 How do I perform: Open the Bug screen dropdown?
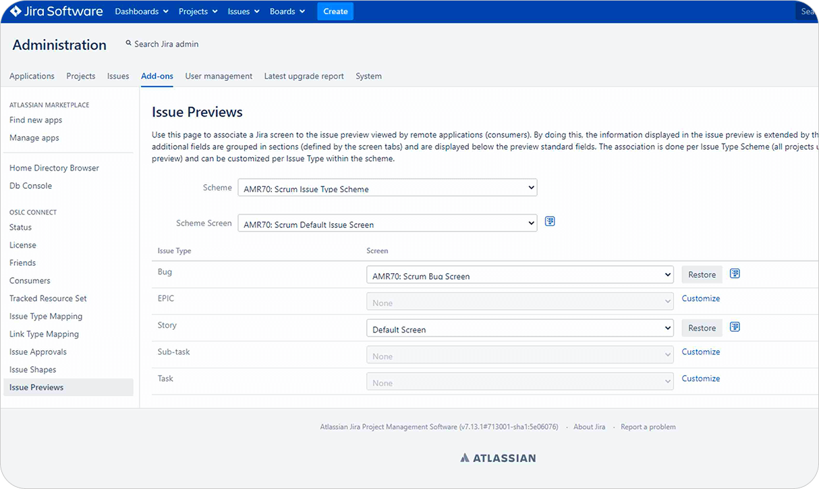tap(520, 275)
